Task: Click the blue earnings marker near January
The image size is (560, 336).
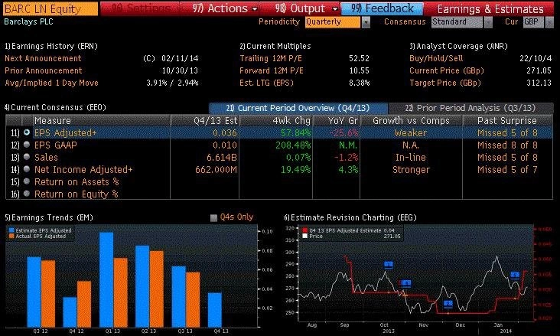Action: tap(515, 276)
